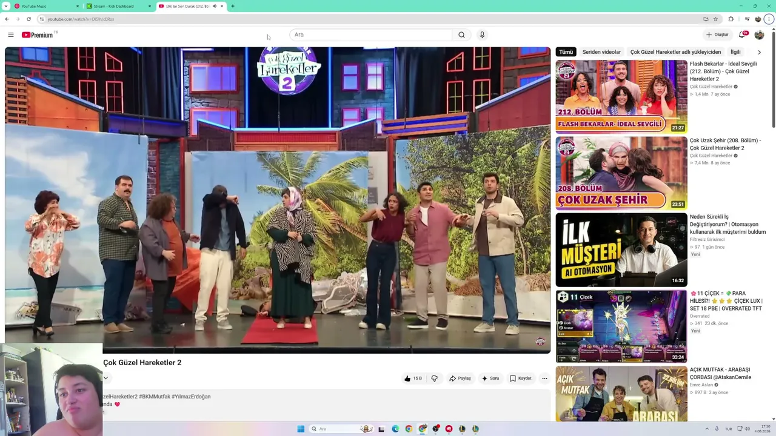The image size is (776, 436).
Task: Open Flash Bekarlar - İdeal Sevgili video title
Action: point(723,71)
